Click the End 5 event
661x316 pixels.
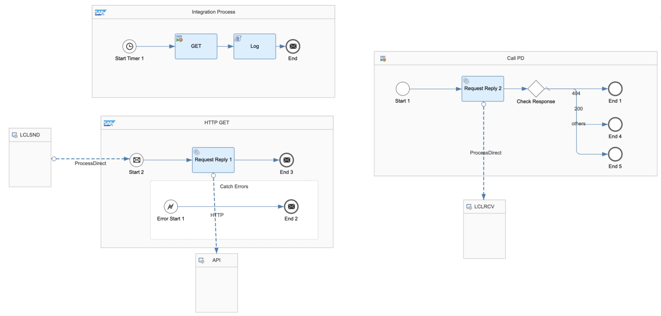pyautogui.click(x=615, y=154)
